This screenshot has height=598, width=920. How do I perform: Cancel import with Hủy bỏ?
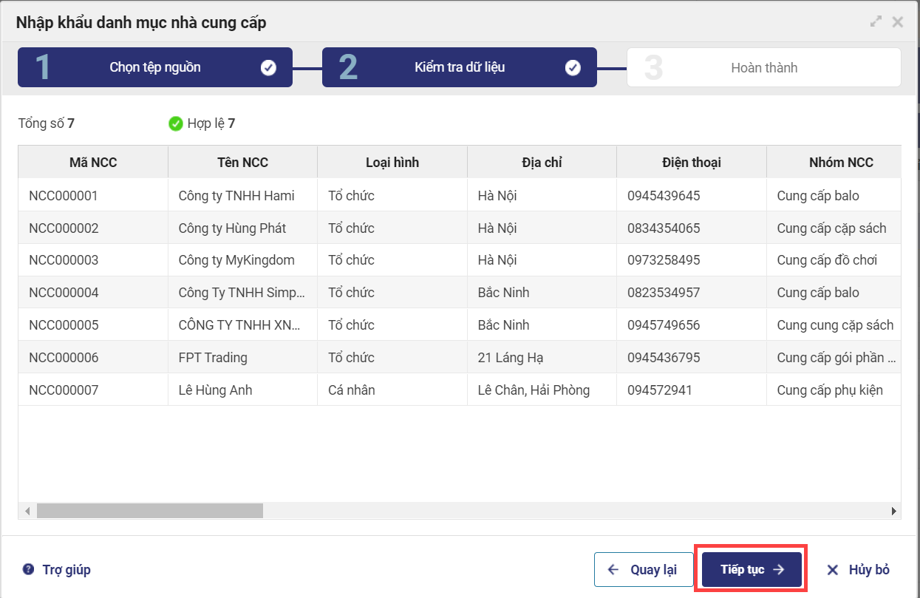[x=858, y=570]
